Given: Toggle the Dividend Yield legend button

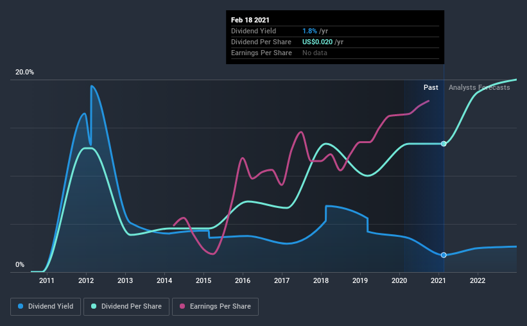Looking at the screenshot, I should tap(46, 307).
